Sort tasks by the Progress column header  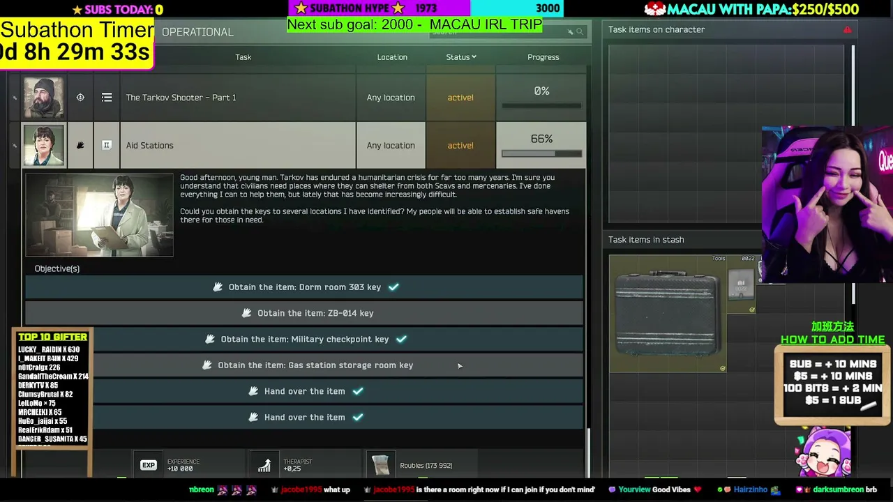point(543,57)
